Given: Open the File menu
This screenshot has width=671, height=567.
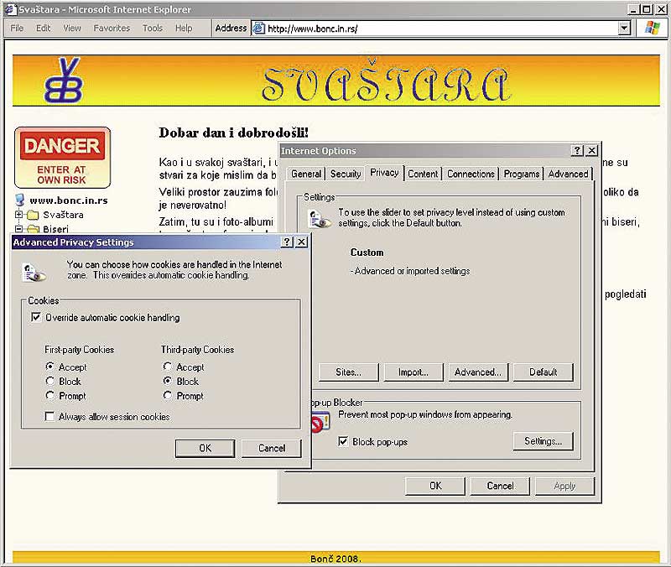Looking at the screenshot, I should 17,29.
